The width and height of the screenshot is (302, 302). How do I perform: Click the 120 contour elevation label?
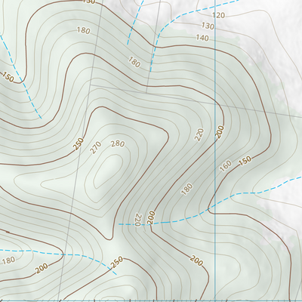pos(218,15)
